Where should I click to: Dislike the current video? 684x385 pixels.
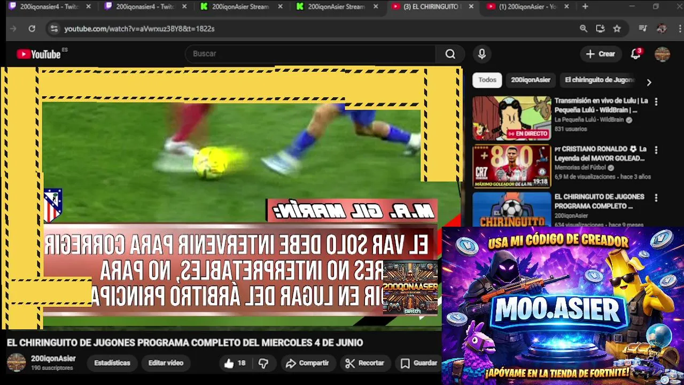263,363
